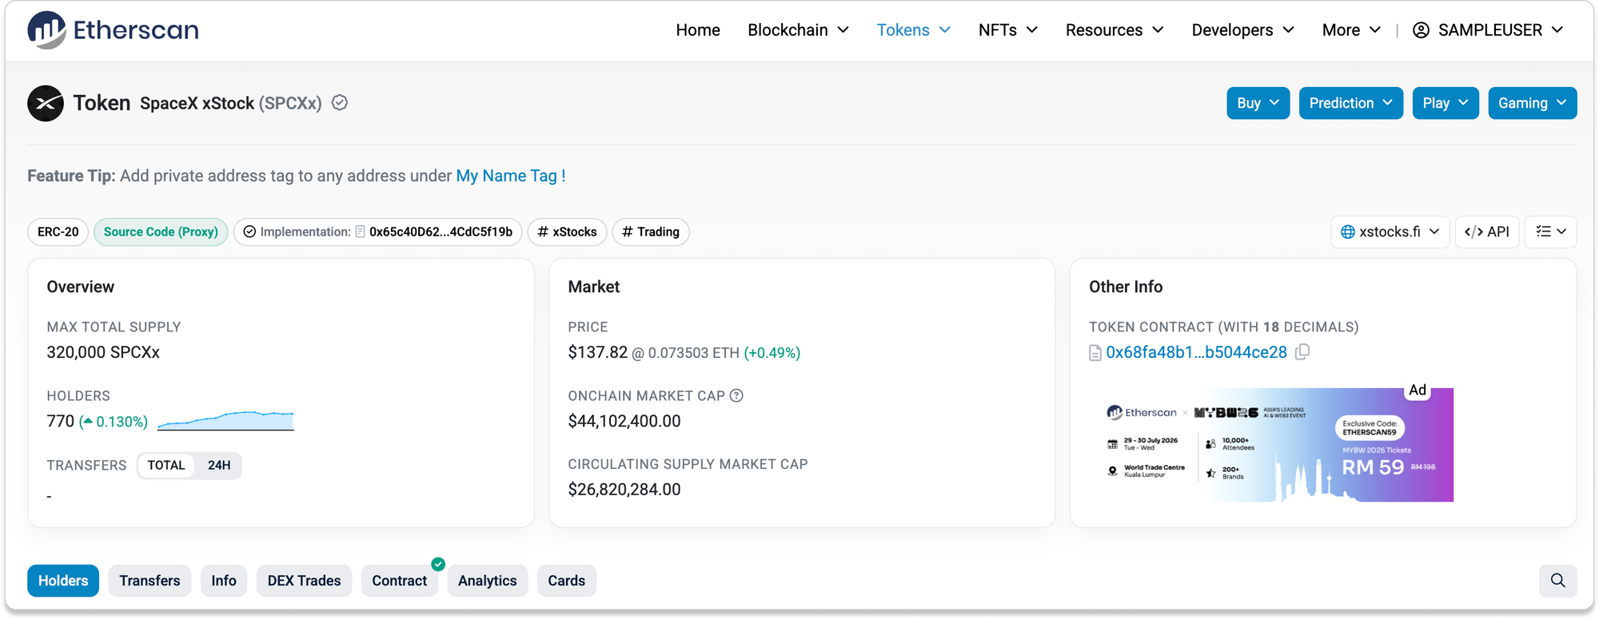The height and width of the screenshot is (619, 1599).
Task: Open the Play dropdown
Action: tap(1445, 103)
